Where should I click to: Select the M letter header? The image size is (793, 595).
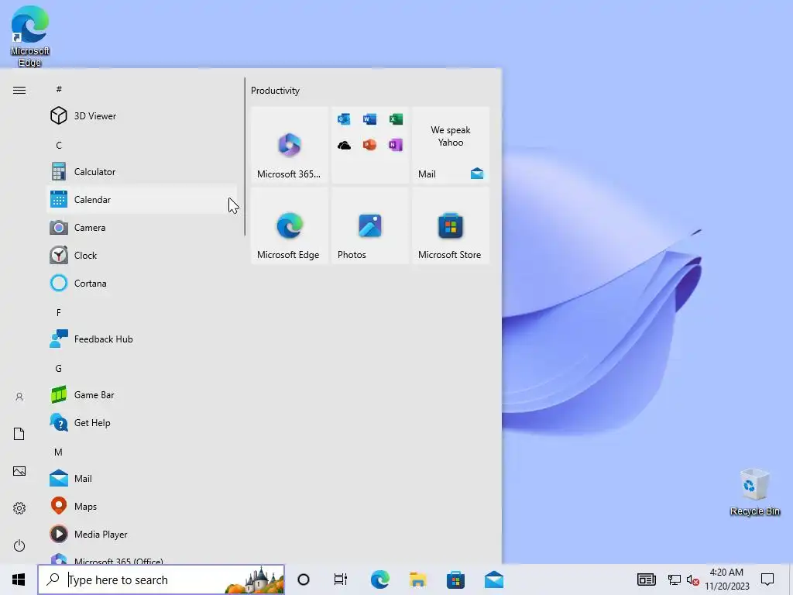[59, 452]
